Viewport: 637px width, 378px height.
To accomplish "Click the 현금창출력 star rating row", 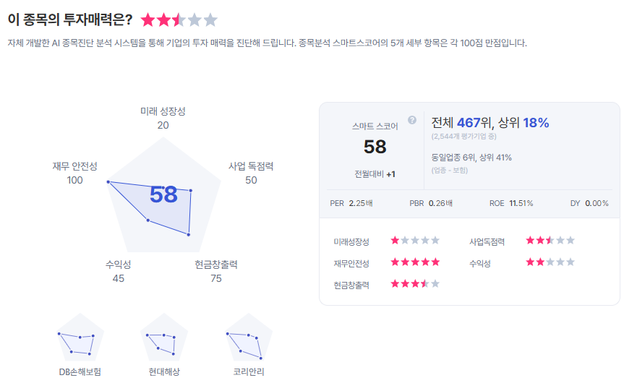I will point(415,284).
